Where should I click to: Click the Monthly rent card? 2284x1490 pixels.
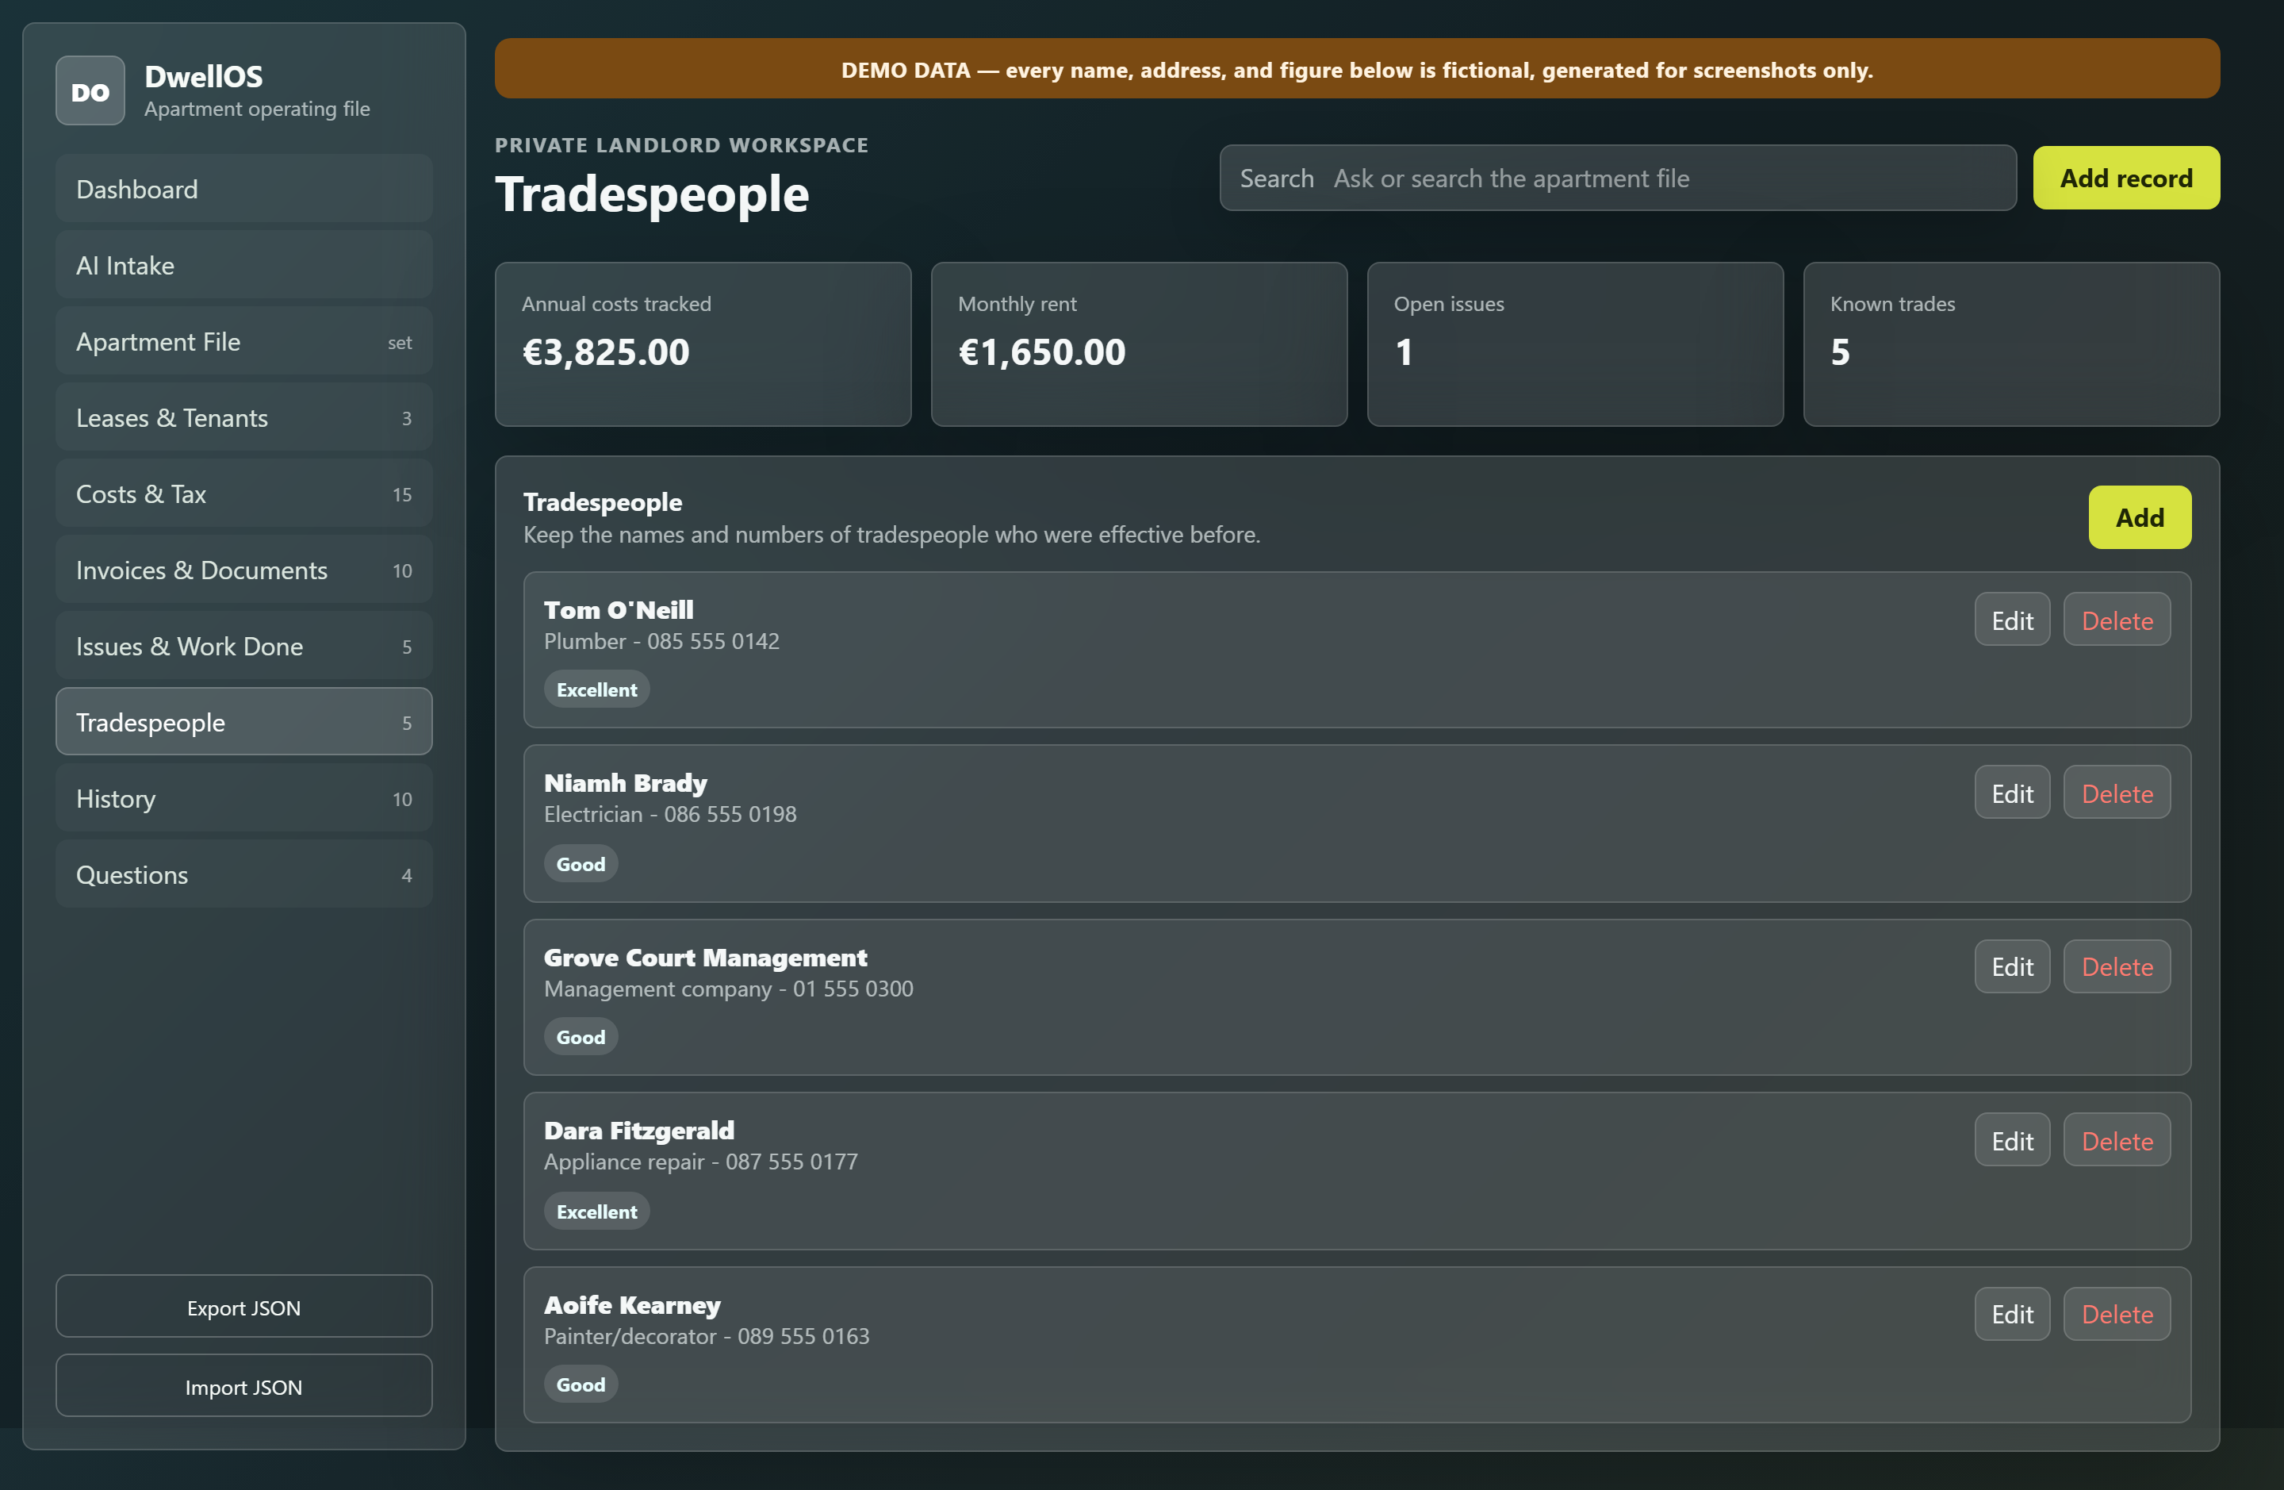(x=1139, y=344)
